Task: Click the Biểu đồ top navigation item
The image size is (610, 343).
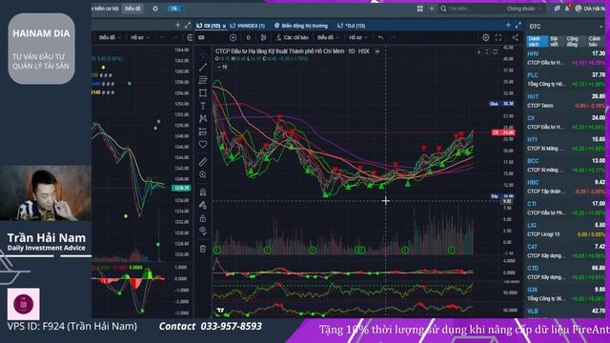Action: 132,9
